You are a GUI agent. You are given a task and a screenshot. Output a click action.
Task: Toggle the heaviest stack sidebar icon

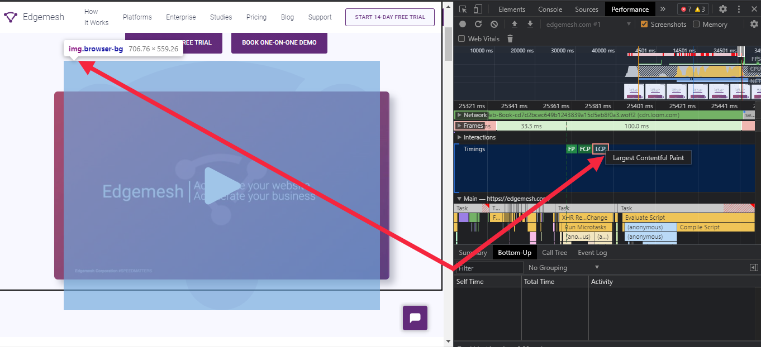tap(754, 268)
